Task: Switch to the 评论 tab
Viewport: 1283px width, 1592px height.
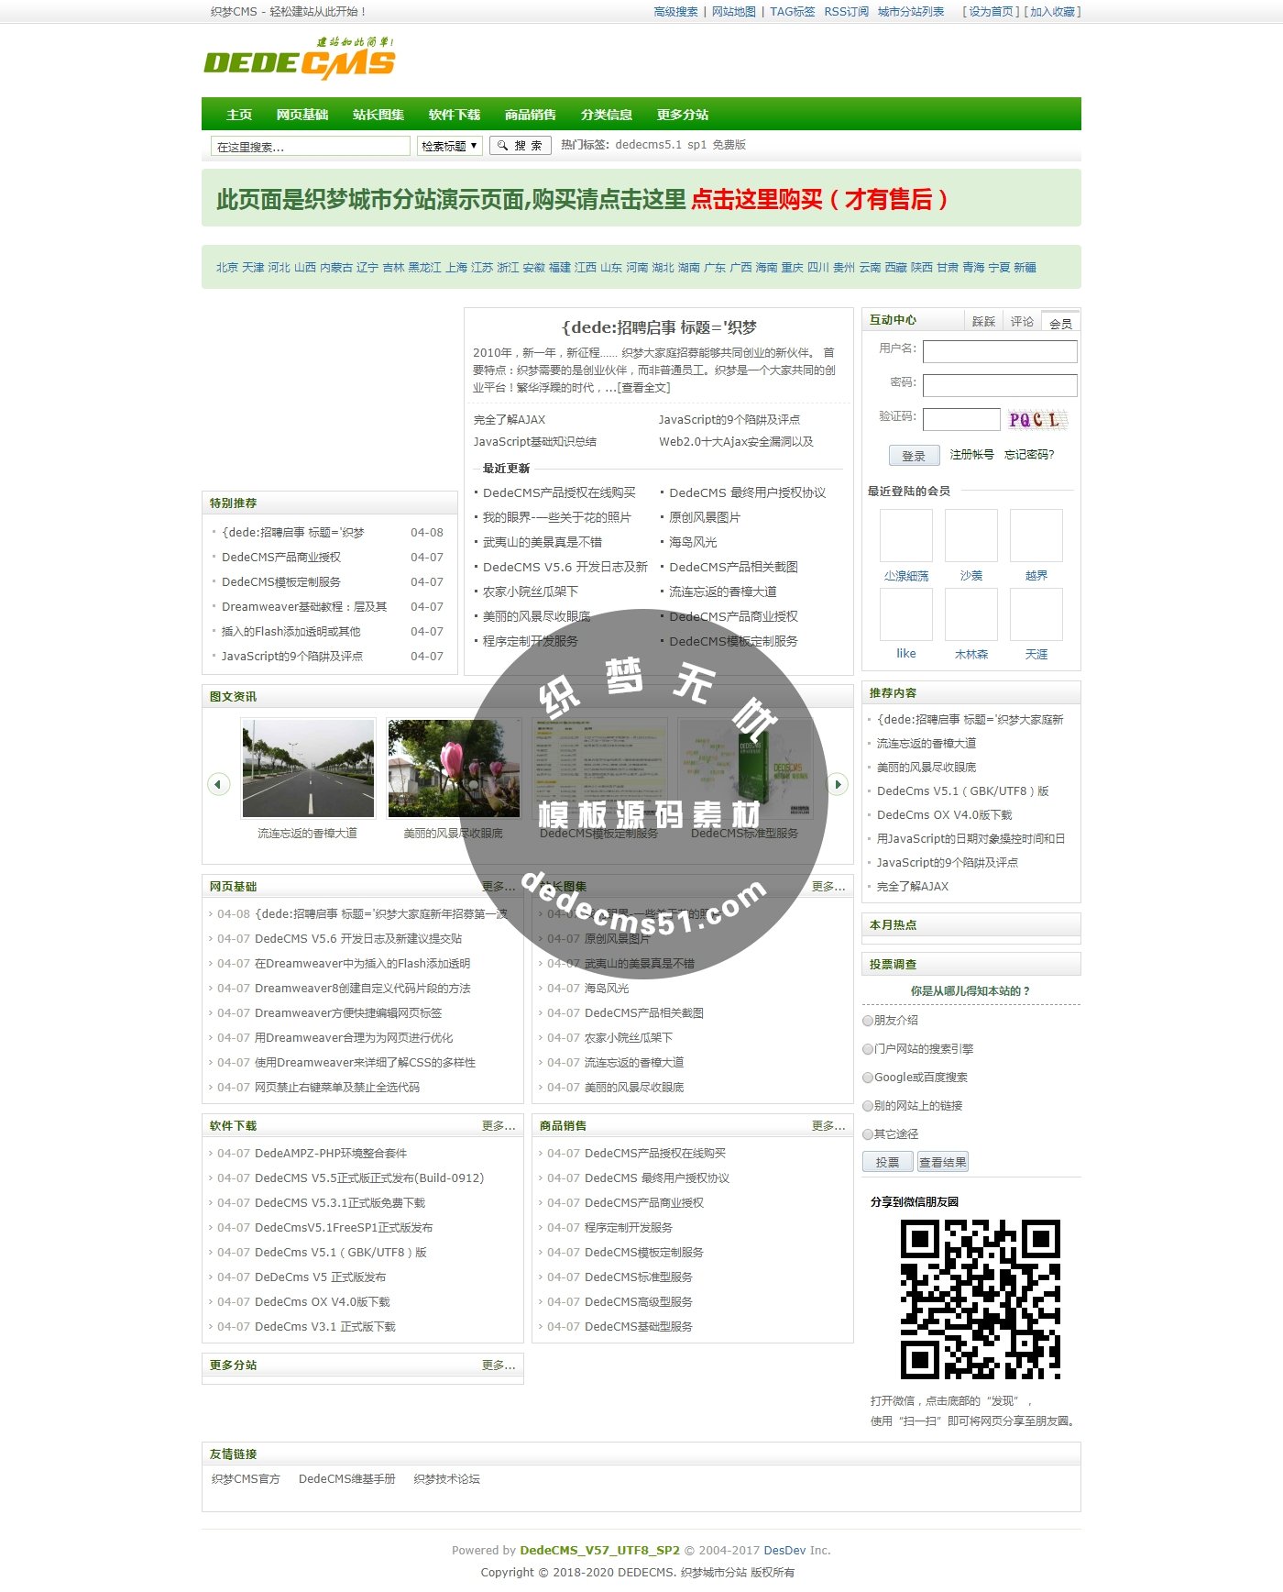Action: click(1022, 322)
